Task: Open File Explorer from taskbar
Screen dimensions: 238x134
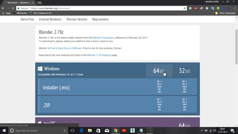Action: click(90, 131)
